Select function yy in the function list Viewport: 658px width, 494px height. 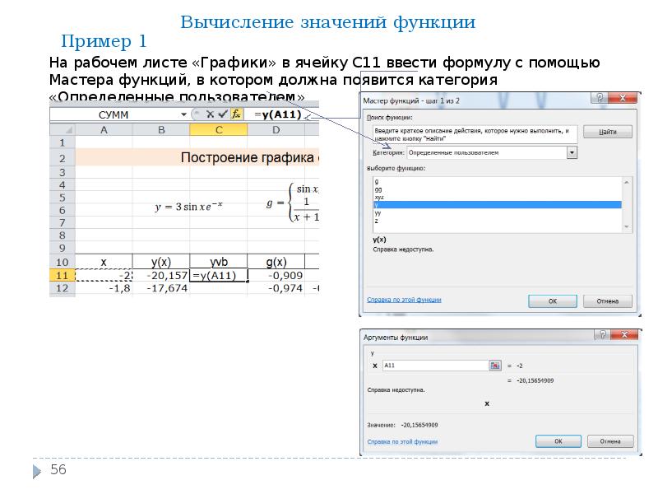pyautogui.click(x=378, y=212)
